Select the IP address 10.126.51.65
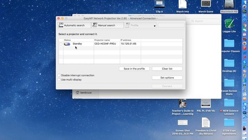 click(x=128, y=44)
